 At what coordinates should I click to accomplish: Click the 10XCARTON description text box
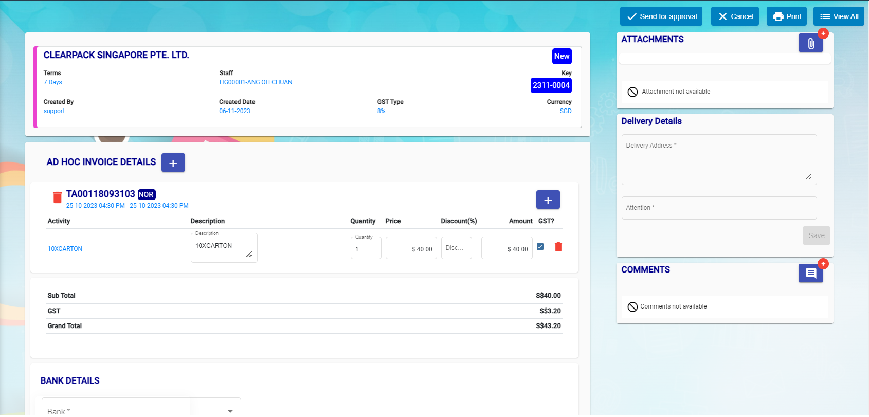[x=223, y=248]
